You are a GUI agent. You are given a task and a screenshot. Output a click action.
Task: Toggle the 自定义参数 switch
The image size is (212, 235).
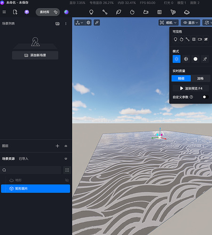pyautogui.click(x=205, y=97)
